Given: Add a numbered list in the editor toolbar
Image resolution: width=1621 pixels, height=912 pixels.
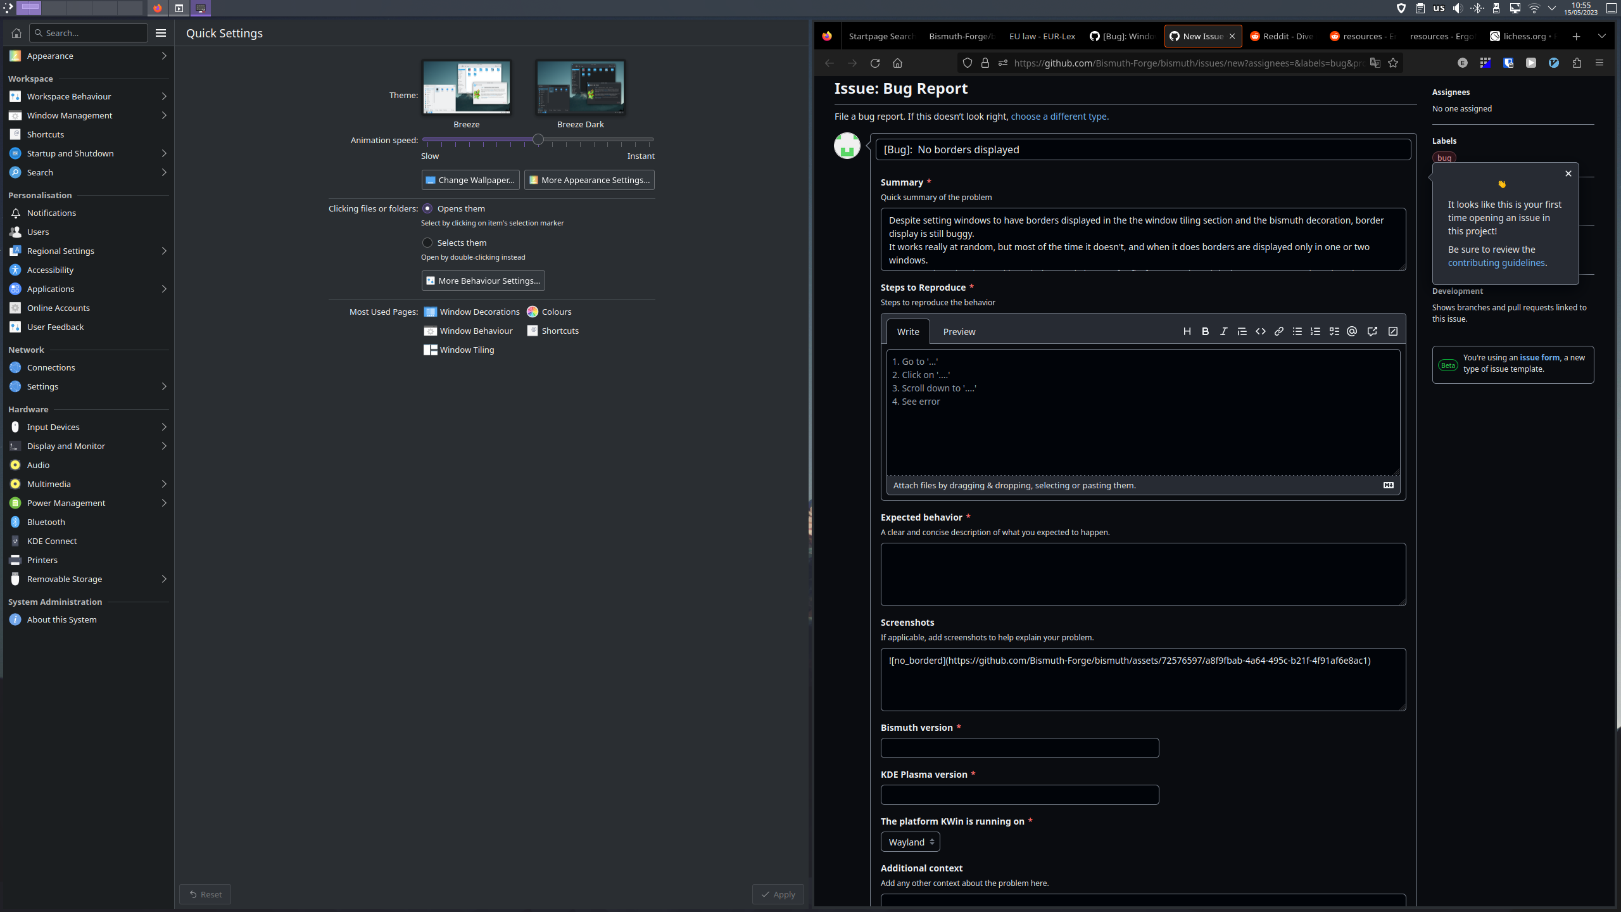Looking at the screenshot, I should [1315, 331].
